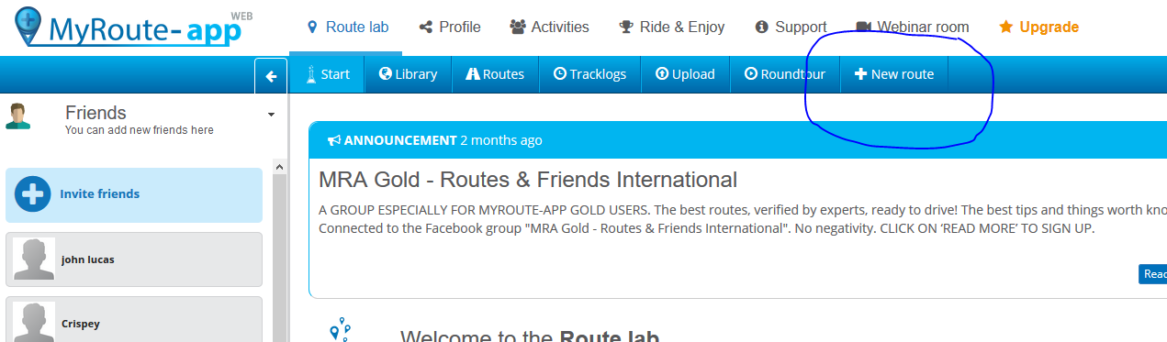Click the camera icon on Webinar room
The image size is (1167, 342).
point(863,28)
